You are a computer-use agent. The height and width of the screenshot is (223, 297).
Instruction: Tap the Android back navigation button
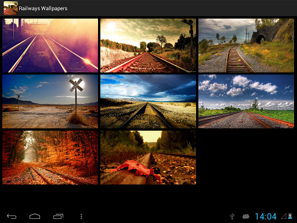(x=12, y=216)
